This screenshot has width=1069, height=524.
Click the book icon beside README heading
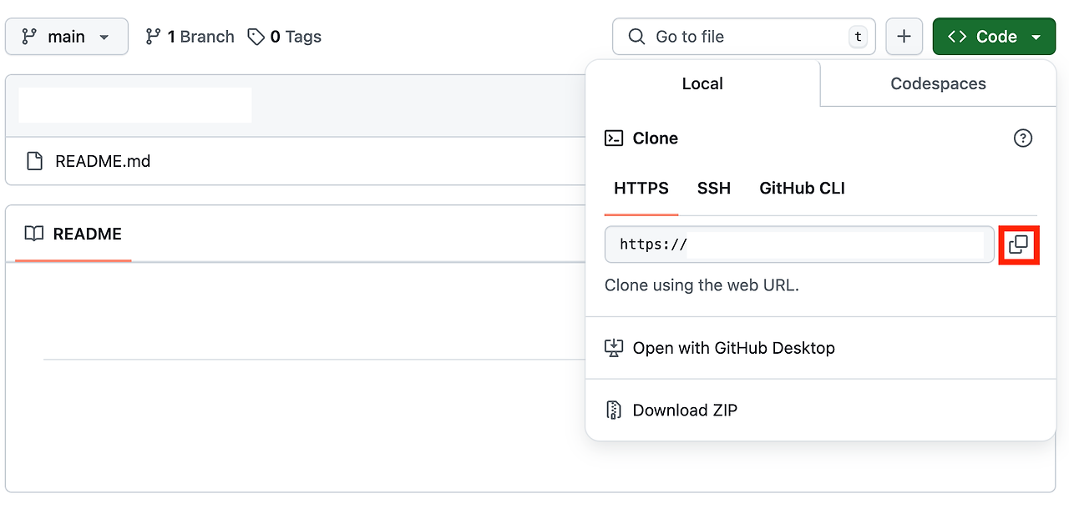pyautogui.click(x=34, y=234)
